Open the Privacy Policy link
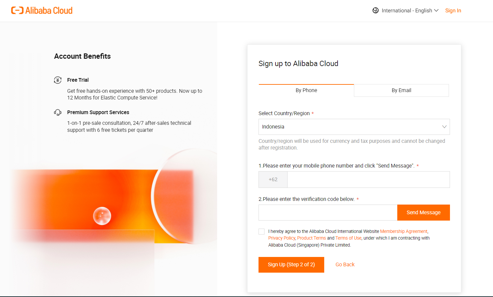The height and width of the screenshot is (297, 493). click(282, 238)
